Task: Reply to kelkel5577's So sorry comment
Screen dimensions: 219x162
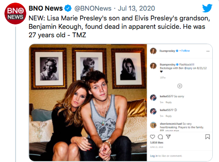Action: pos(169,102)
